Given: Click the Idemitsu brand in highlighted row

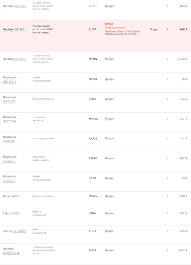Looking at the screenshot, I should [x=8, y=29].
